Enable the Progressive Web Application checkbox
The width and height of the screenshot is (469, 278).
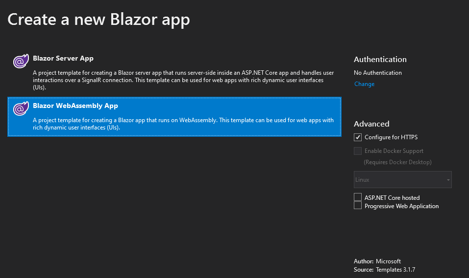[x=358, y=205]
